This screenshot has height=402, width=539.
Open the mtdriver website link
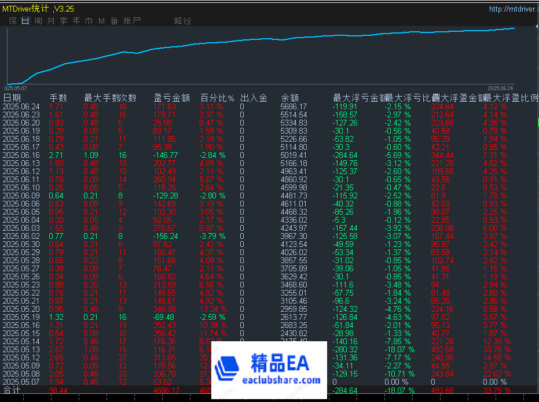(x=512, y=9)
